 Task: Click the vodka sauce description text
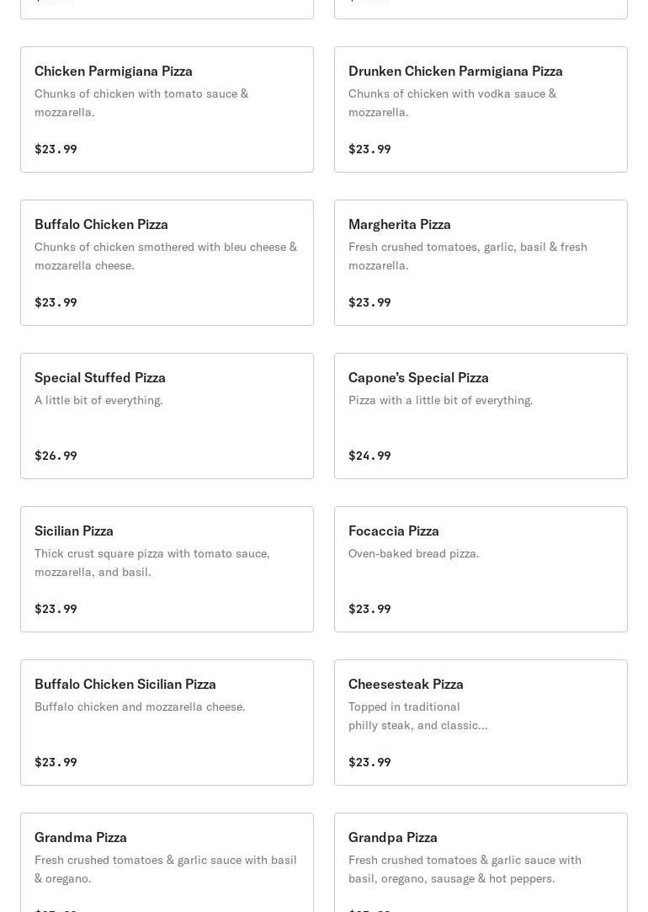[x=452, y=103]
